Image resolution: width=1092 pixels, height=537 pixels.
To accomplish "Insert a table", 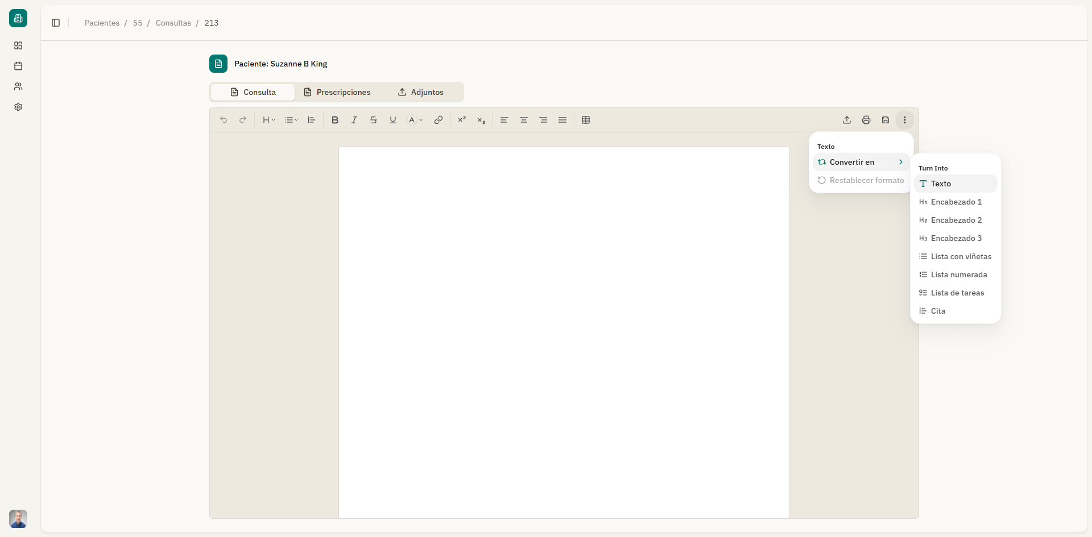I will click(x=586, y=120).
